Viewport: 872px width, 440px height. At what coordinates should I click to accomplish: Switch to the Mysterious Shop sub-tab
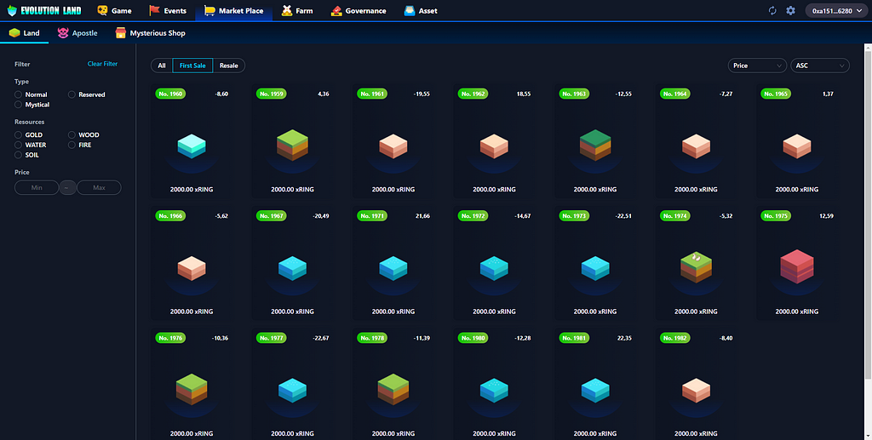(150, 33)
